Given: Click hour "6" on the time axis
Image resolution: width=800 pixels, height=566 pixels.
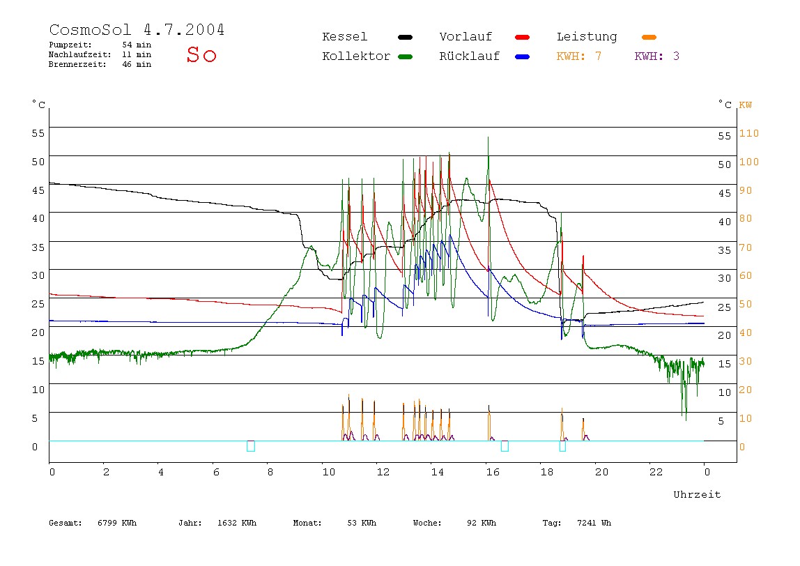Looking at the screenshot, I should coord(216,472).
